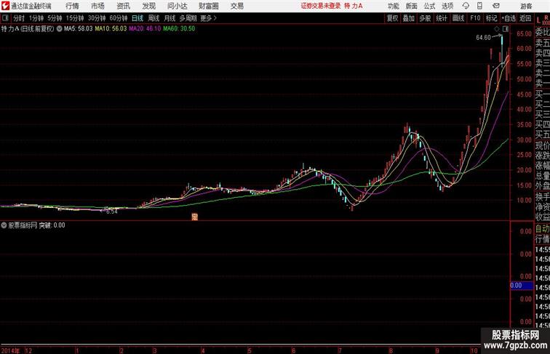Open the 功能 menu
Viewport: 550px width, 354px height.
(393, 6)
